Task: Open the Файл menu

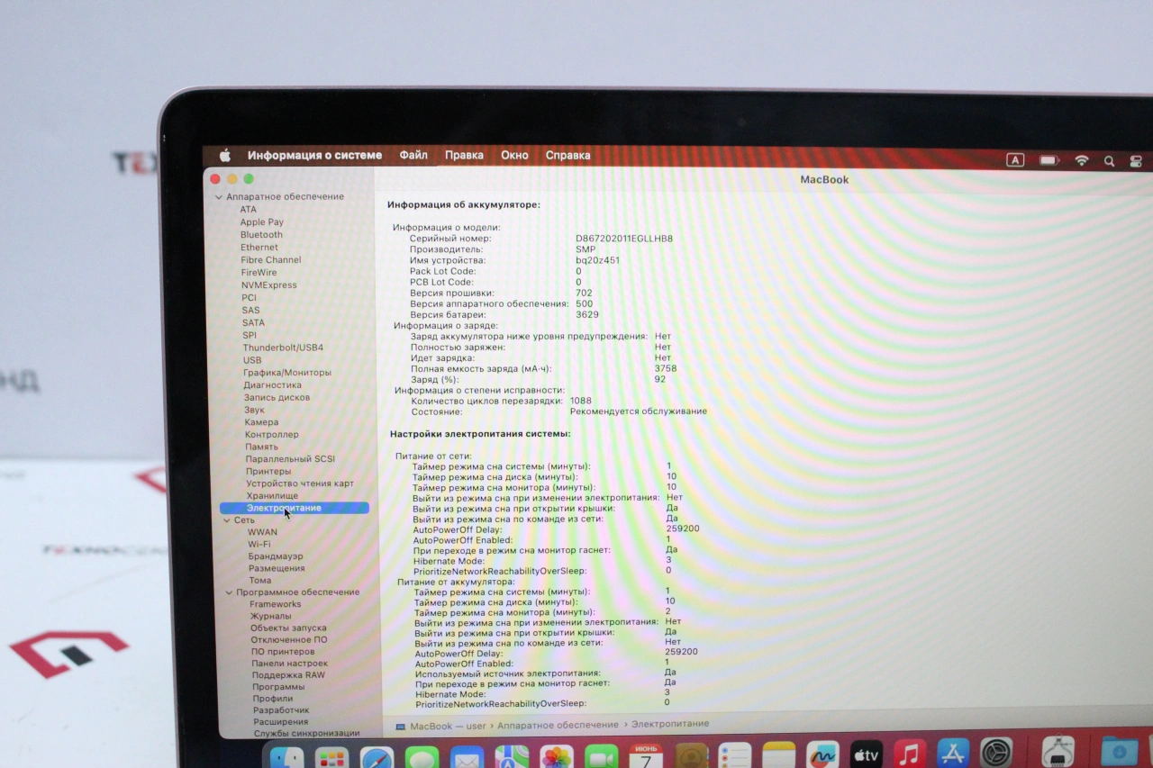Action: tap(413, 155)
